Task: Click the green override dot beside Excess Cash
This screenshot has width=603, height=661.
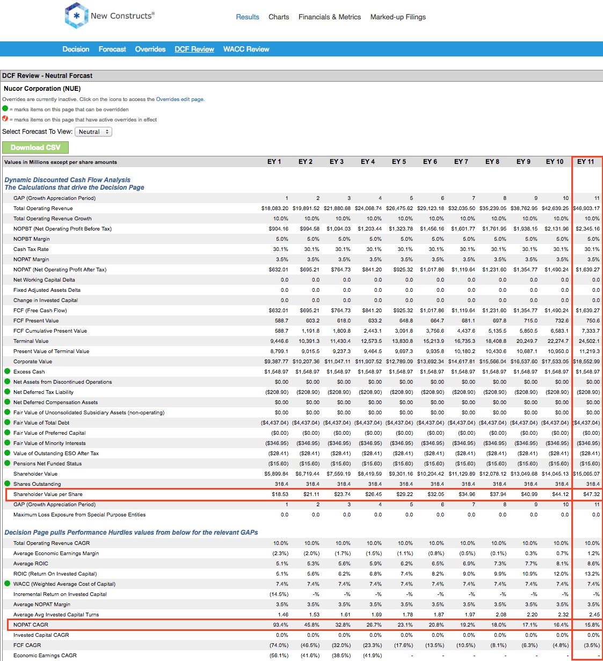Action: 8,371
